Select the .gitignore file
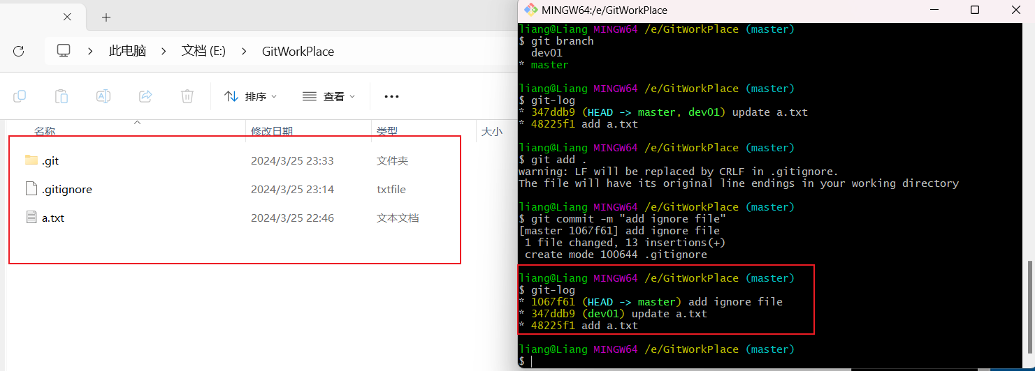Image resolution: width=1035 pixels, height=371 pixels. 67,189
